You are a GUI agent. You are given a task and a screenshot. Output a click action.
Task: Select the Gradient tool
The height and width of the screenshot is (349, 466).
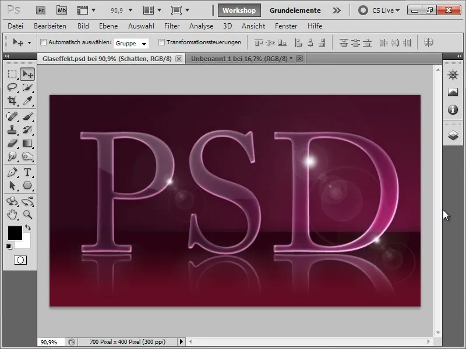27,143
